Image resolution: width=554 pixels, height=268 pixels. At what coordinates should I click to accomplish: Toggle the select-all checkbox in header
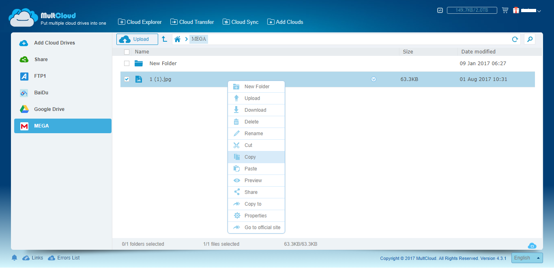(127, 52)
